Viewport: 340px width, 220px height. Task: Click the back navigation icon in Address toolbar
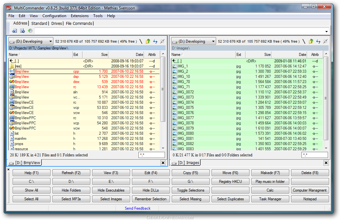tap(15, 31)
